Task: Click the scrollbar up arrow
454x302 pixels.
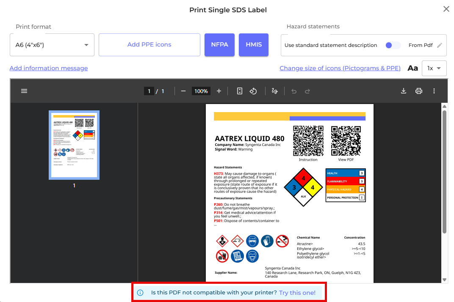Action: [x=444, y=107]
